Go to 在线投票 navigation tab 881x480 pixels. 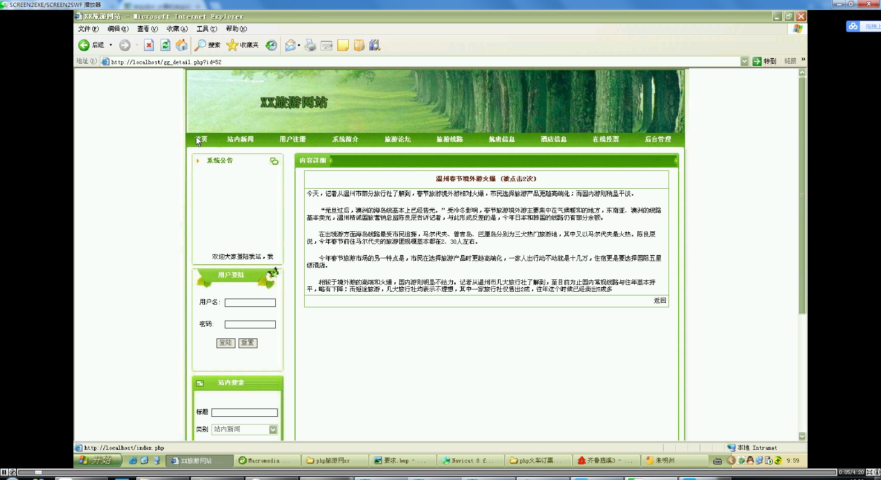(x=606, y=139)
